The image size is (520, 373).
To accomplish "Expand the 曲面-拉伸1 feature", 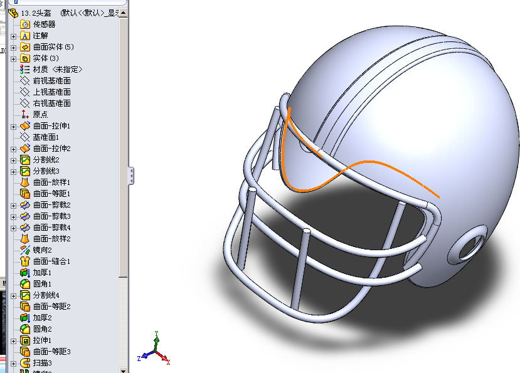I will click(14, 127).
